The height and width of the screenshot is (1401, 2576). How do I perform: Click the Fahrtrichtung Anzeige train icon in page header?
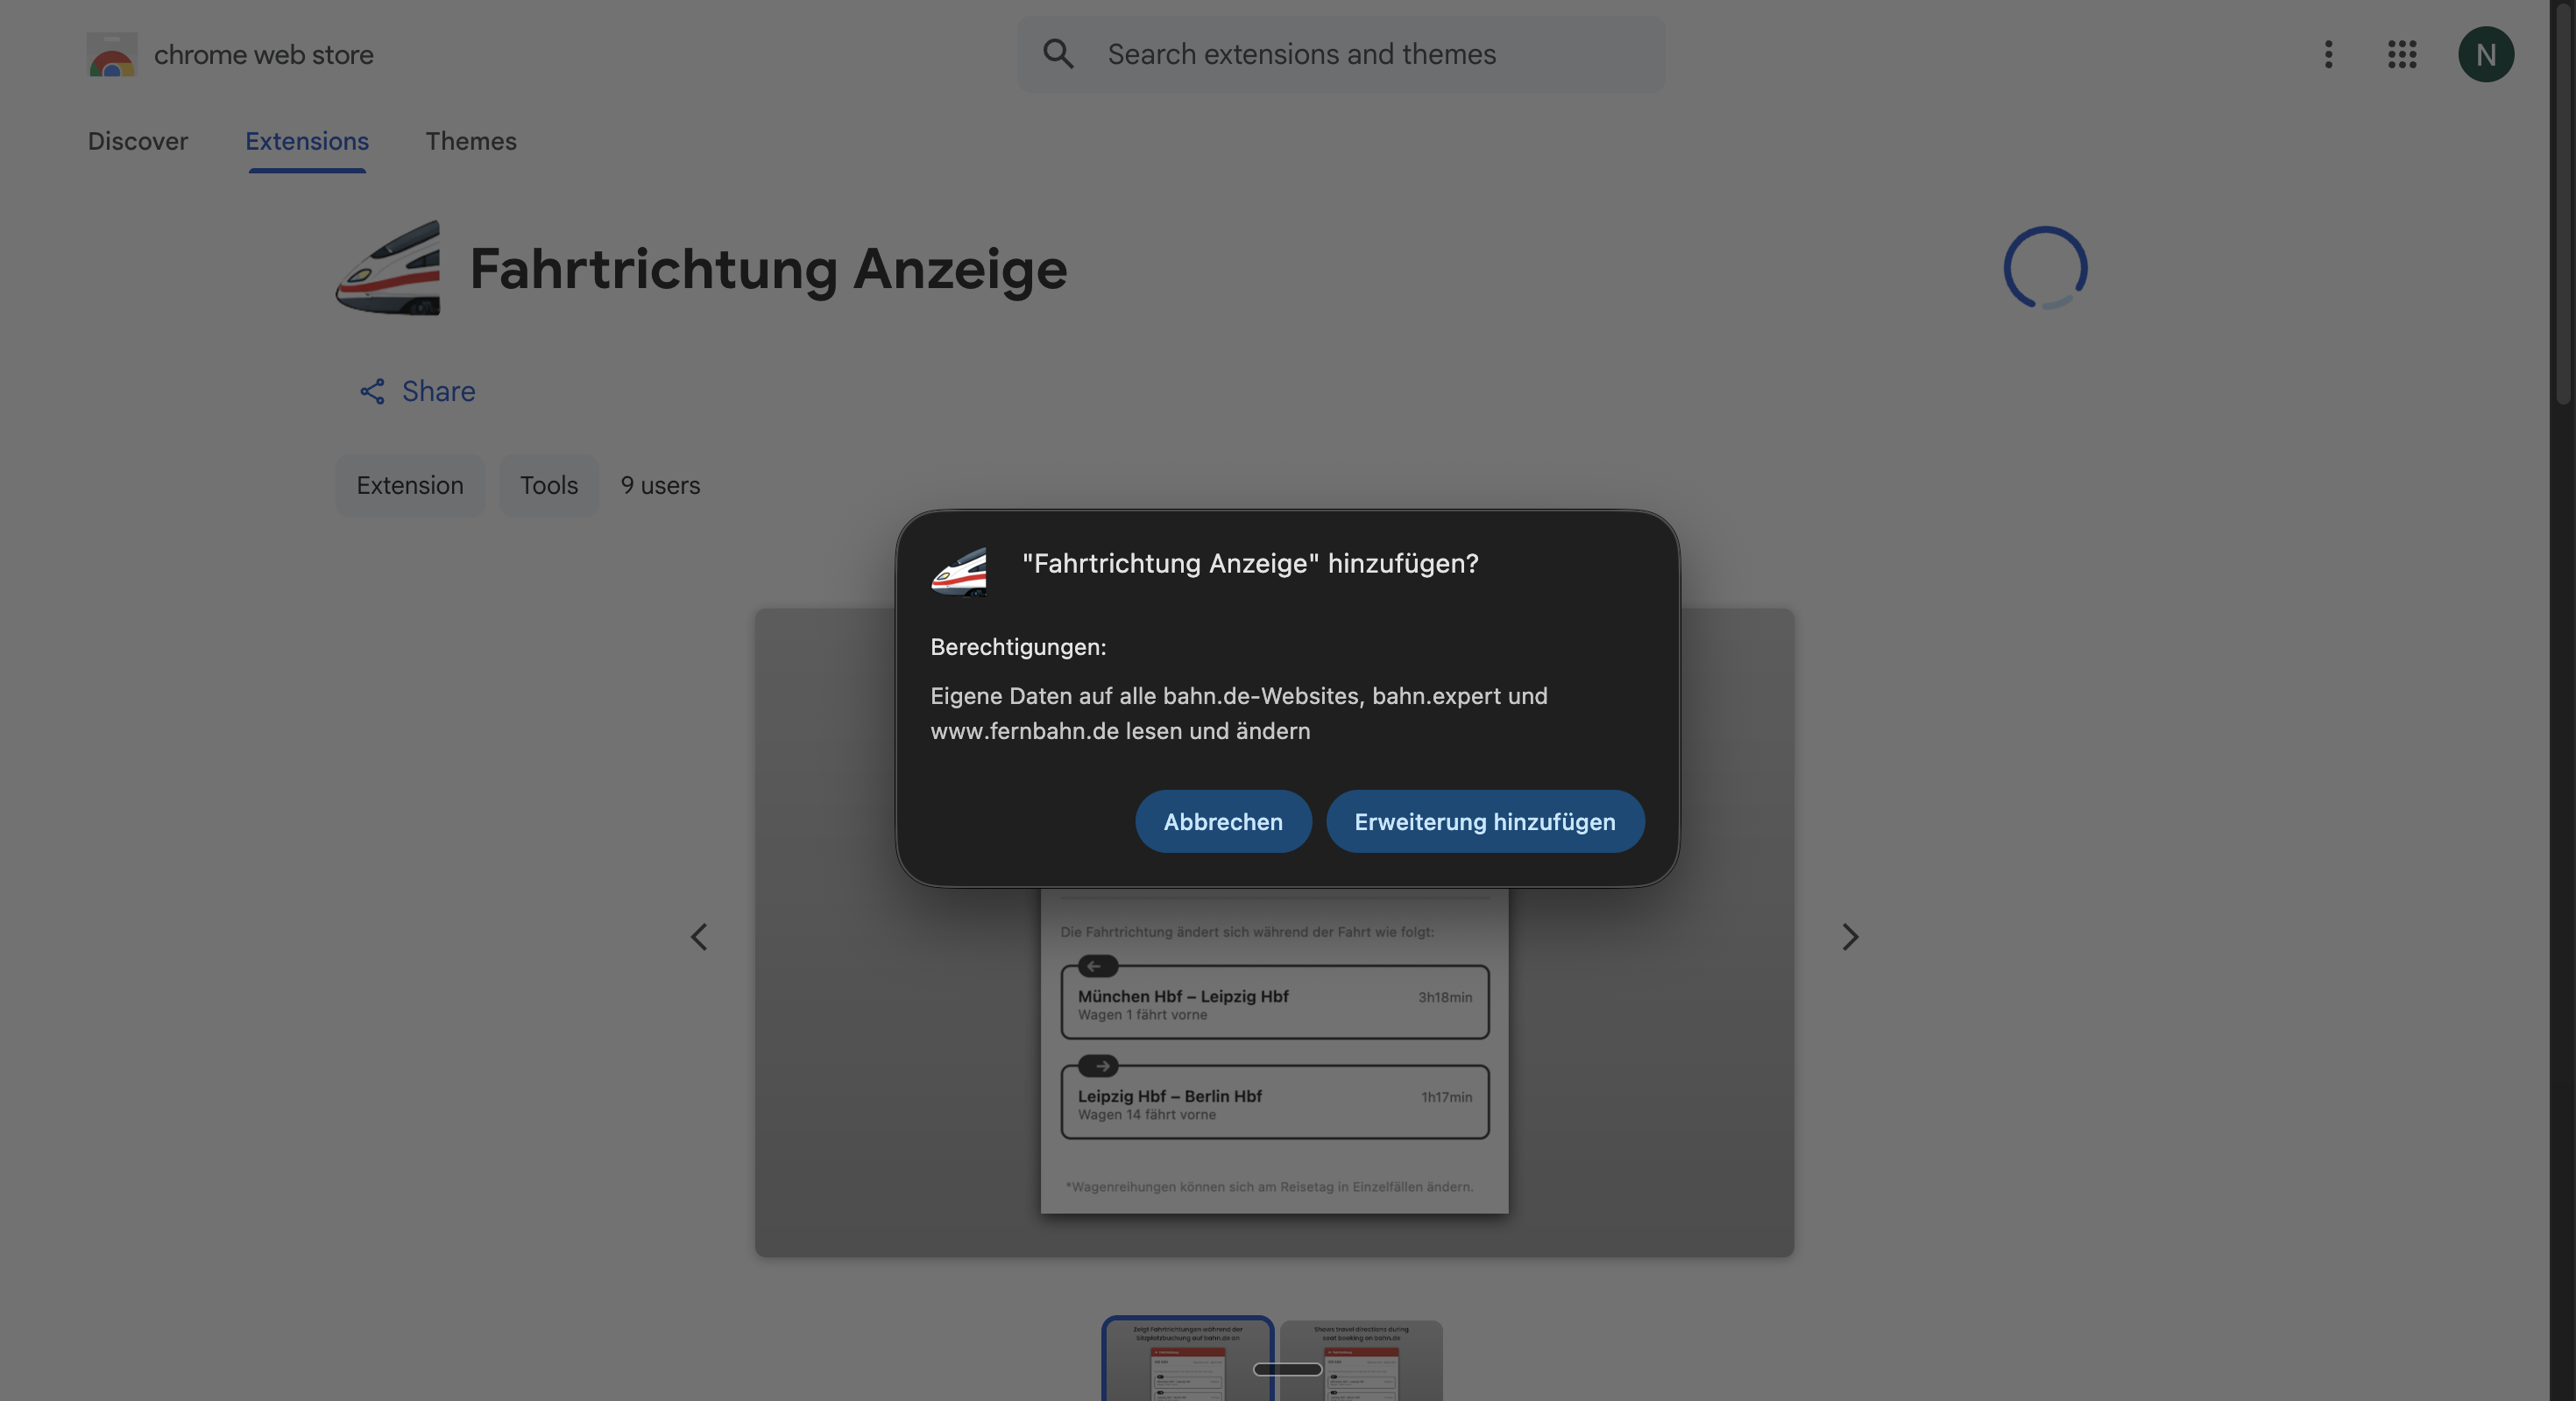coord(388,268)
